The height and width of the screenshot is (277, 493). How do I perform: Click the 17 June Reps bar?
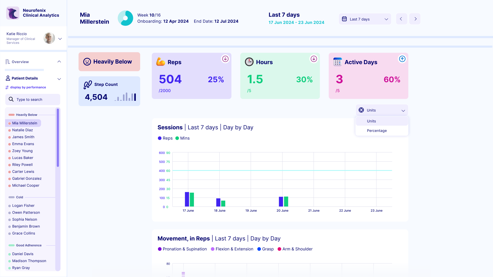pyautogui.click(x=187, y=199)
